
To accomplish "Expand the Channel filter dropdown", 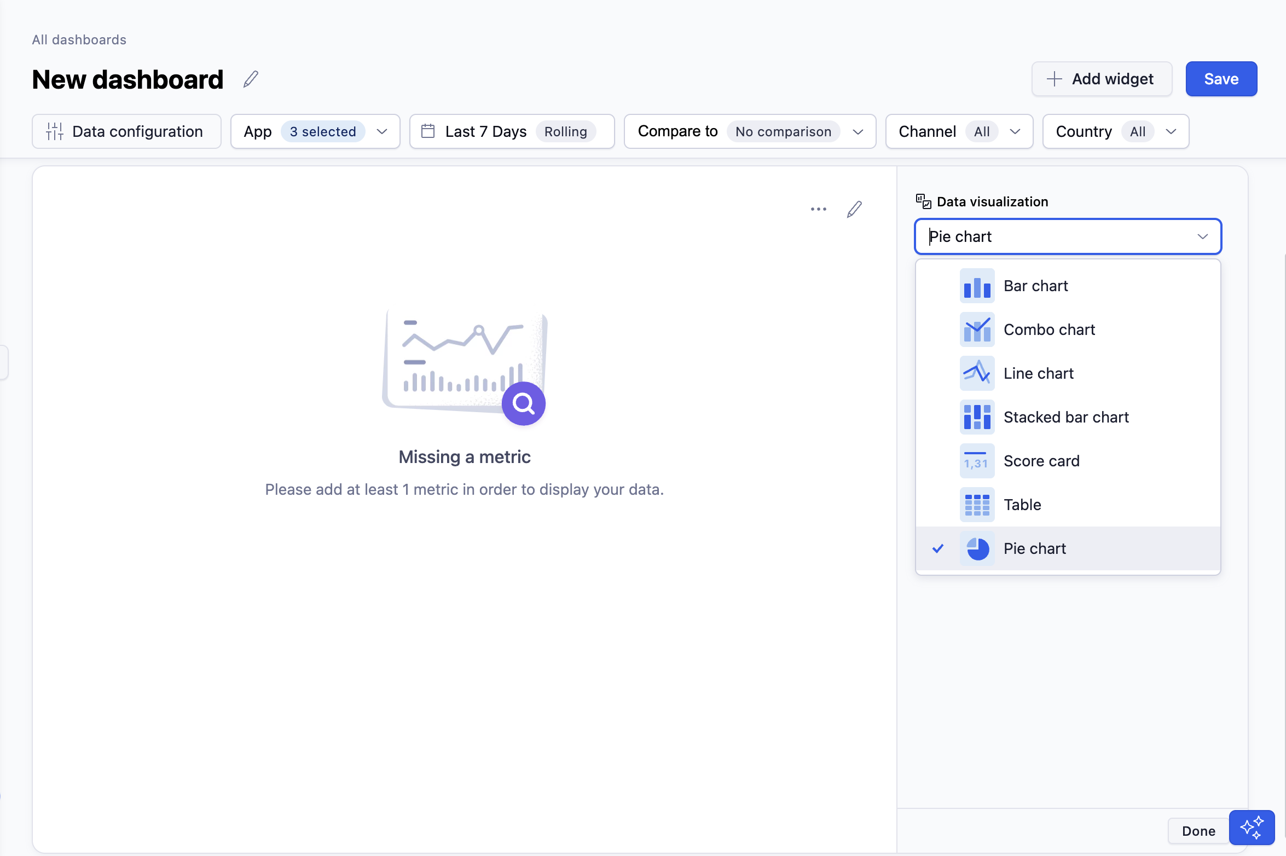I will (x=959, y=131).
